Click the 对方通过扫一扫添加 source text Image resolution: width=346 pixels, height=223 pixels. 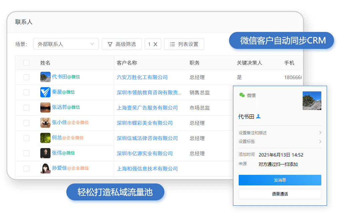point(278,164)
